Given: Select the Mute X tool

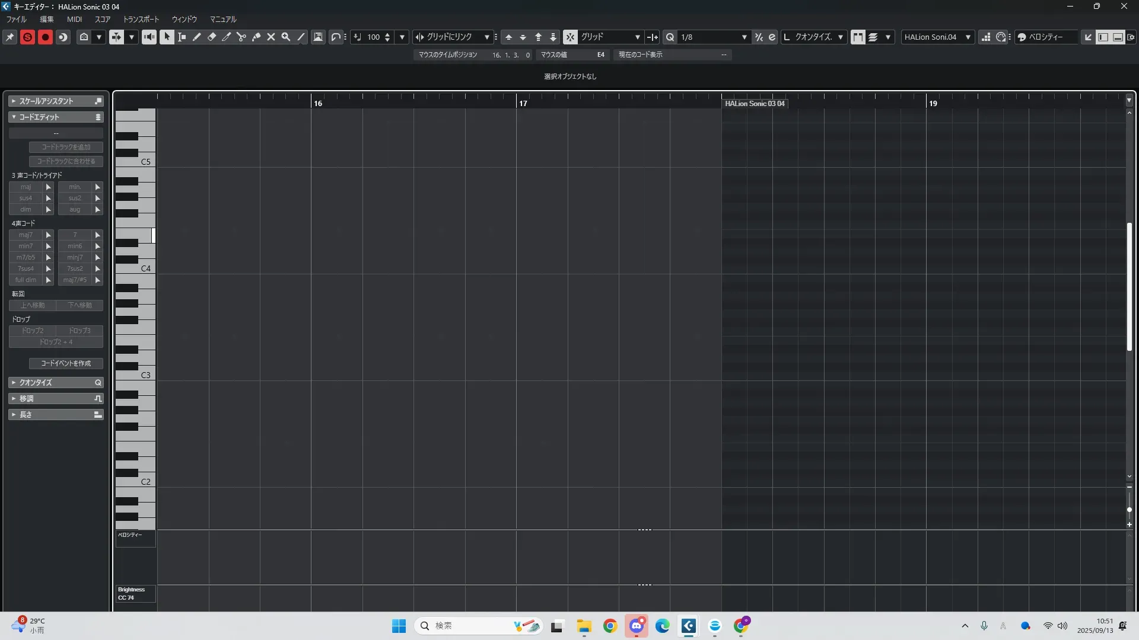Looking at the screenshot, I should 271,37.
